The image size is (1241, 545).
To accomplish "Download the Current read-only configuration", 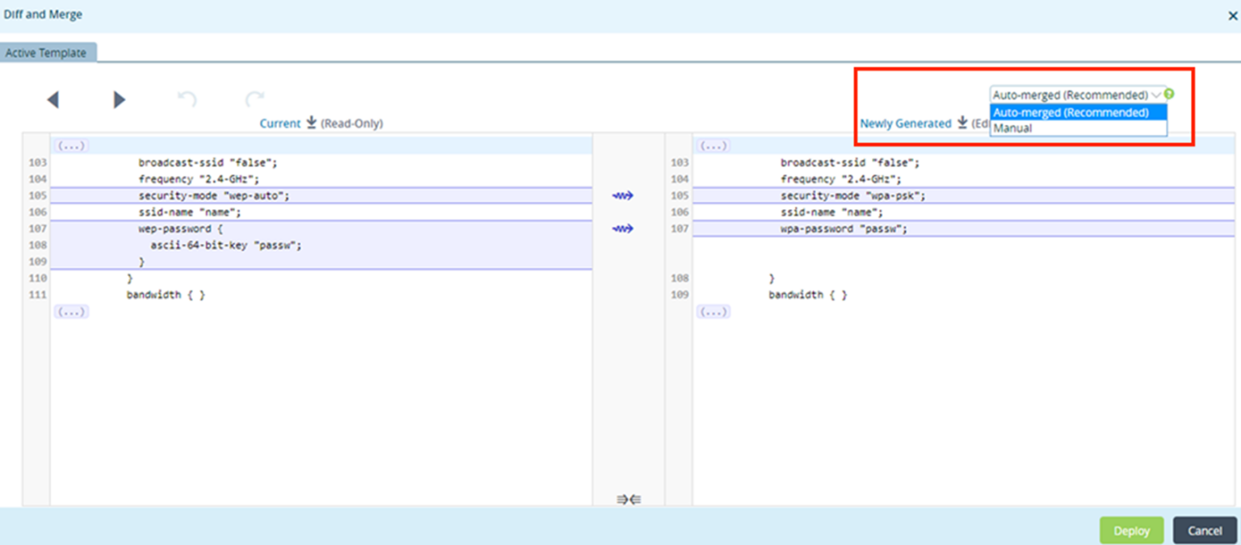I will (x=310, y=124).
